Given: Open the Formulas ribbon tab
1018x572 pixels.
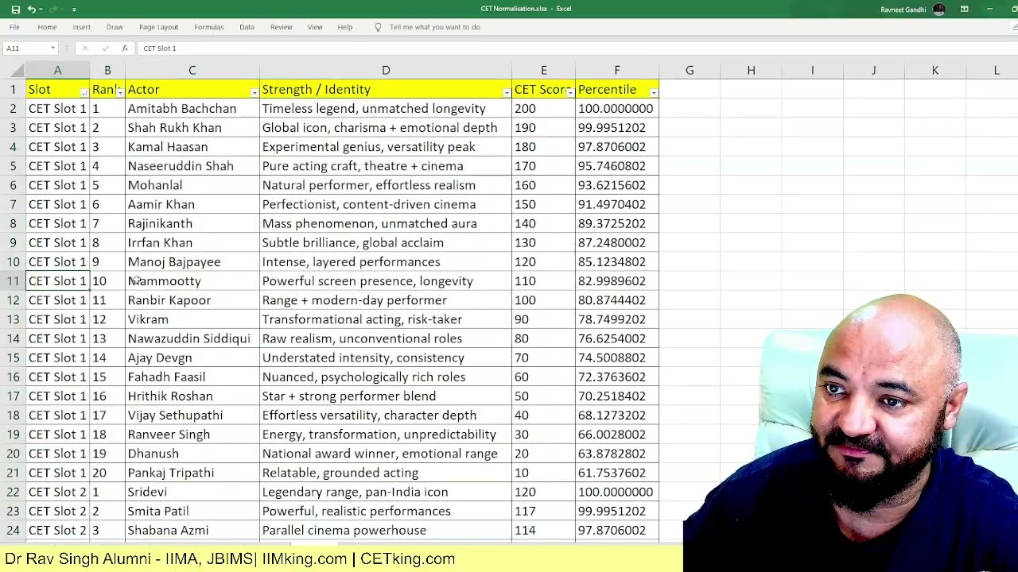Looking at the screenshot, I should point(209,27).
